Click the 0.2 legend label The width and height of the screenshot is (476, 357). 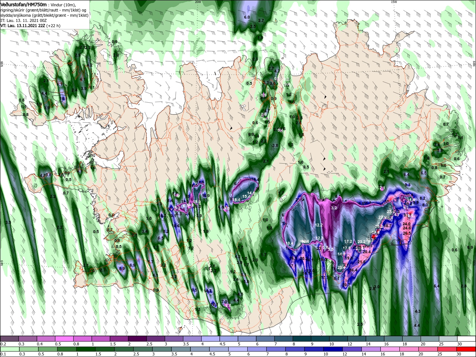[x=3, y=344]
